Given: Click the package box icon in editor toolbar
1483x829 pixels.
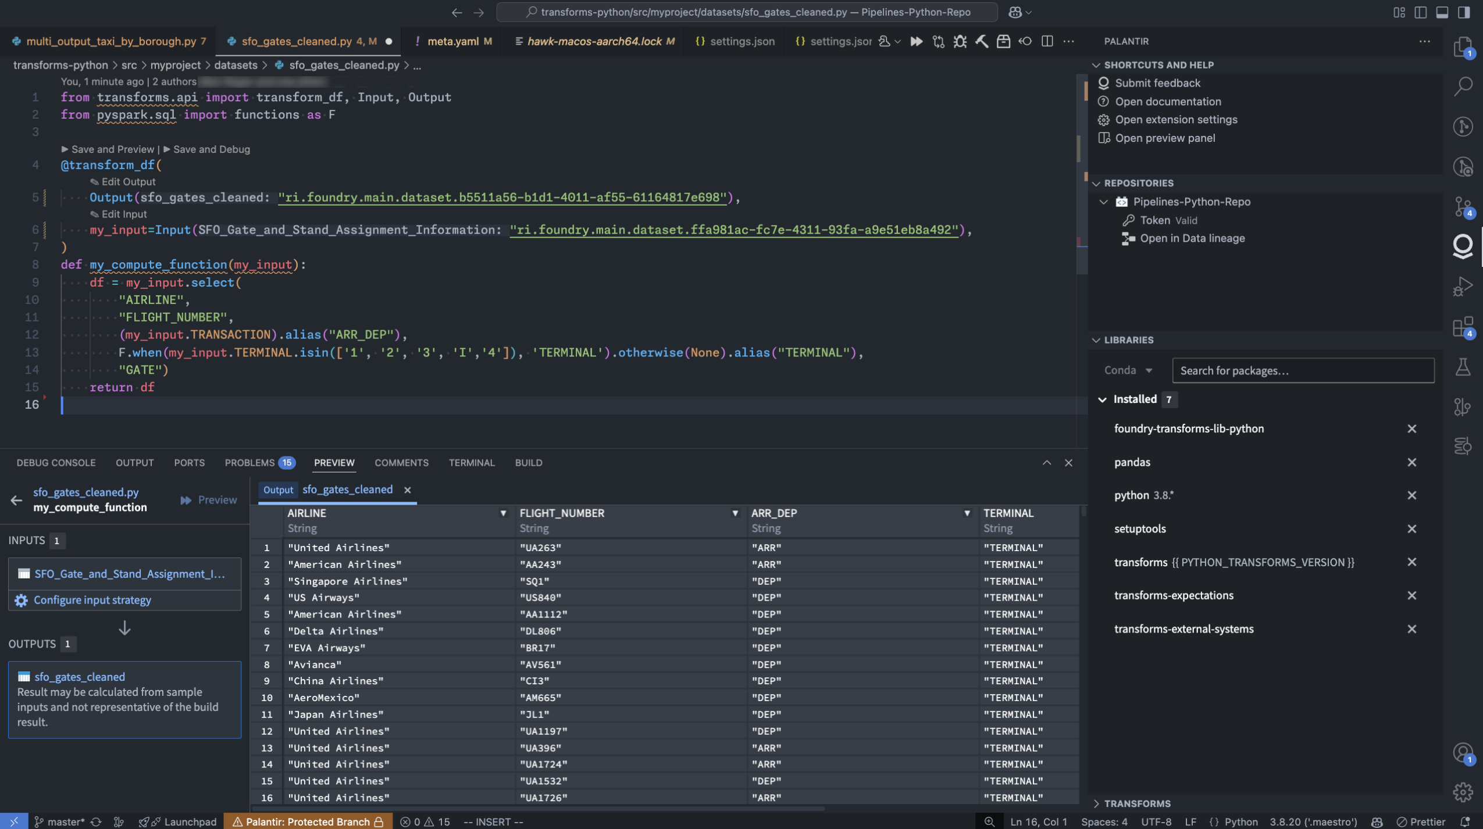Looking at the screenshot, I should (x=1003, y=41).
